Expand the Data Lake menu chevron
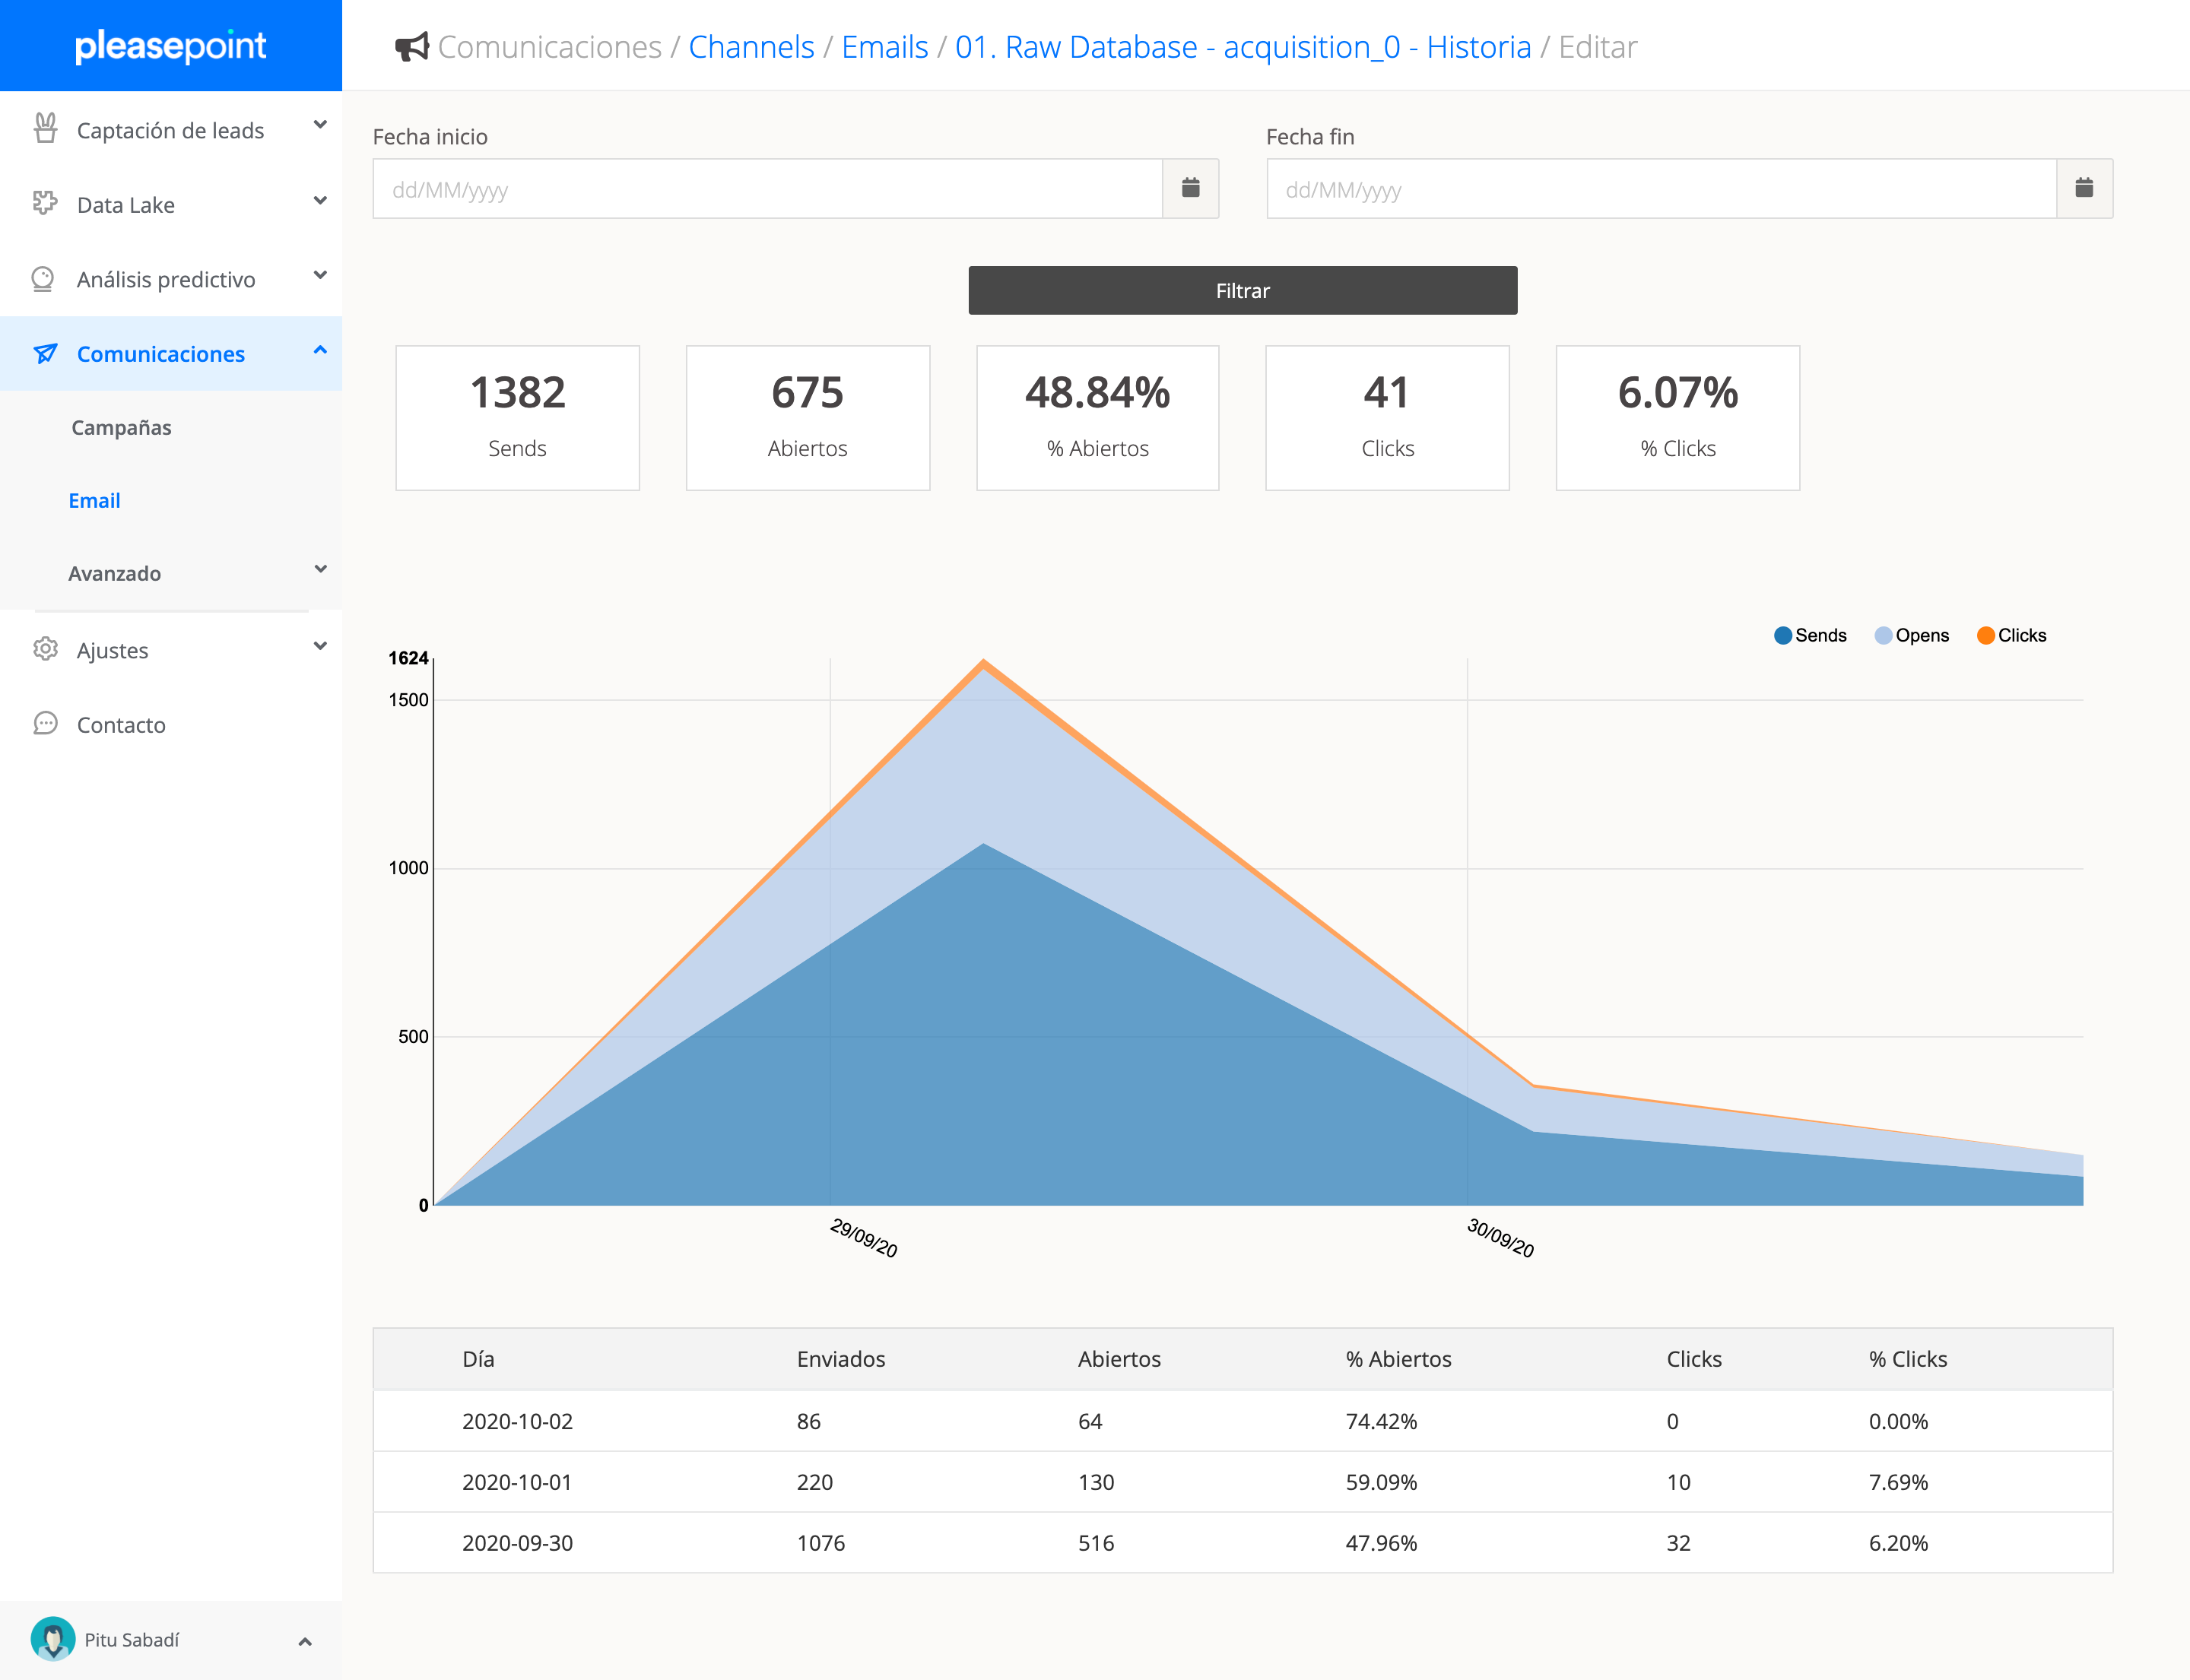This screenshot has width=2190, height=1680. (320, 201)
